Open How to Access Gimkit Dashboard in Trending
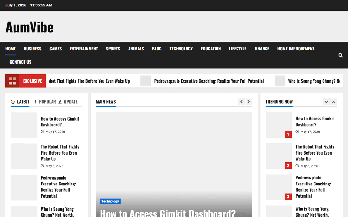Screen dimensions: 348x217 pos(315,122)
